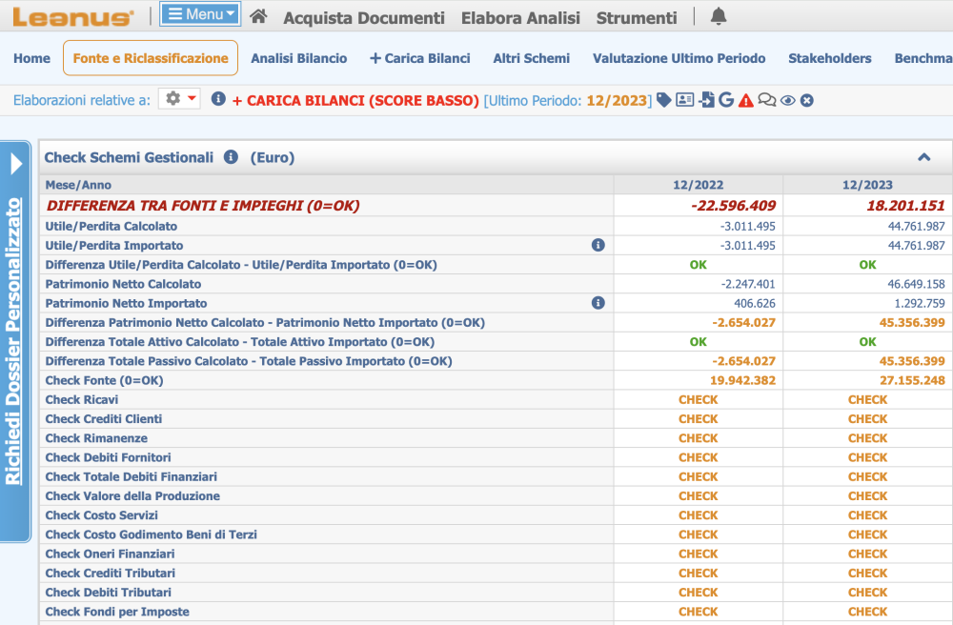Click info icon beside Utile/Perdita Importato

click(x=598, y=246)
